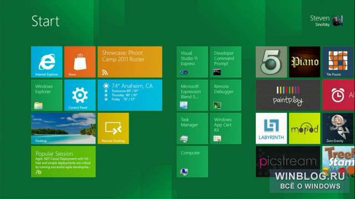355x199 pixels.
Task: Launch the Zero Gravity game tile
Action: click(338, 128)
